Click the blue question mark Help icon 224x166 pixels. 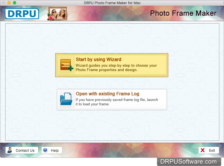click(45, 150)
